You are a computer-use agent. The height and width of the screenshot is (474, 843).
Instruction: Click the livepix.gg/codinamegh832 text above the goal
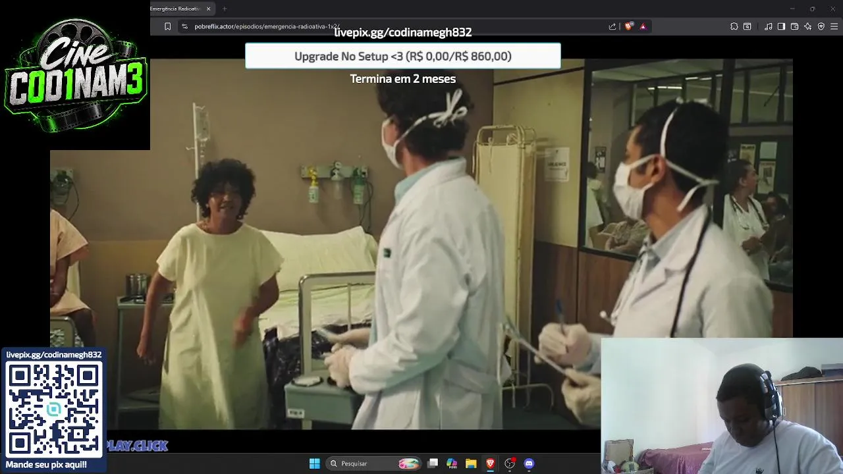[x=403, y=32]
